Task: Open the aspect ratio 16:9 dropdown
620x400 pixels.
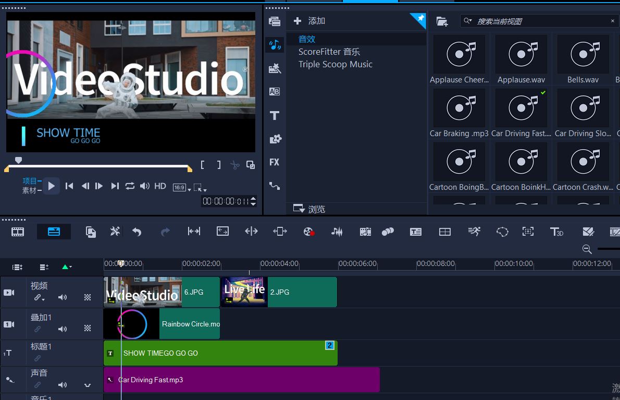Action: point(182,188)
